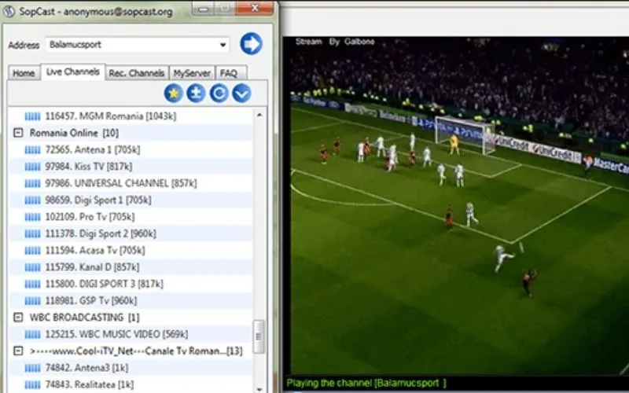The image size is (629, 393).
Task: Minimize the SopCast window
Action: (204, 8)
